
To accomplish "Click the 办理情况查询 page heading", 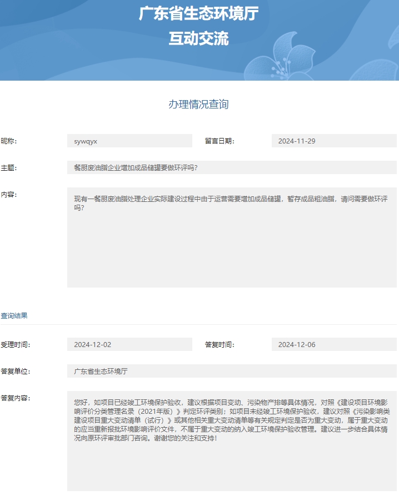I will (199, 105).
